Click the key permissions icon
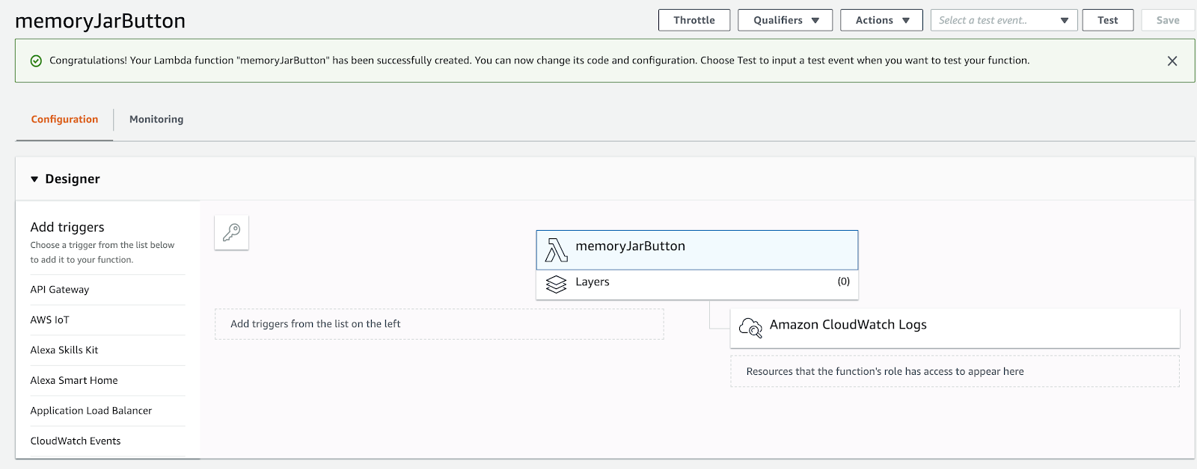 (231, 233)
